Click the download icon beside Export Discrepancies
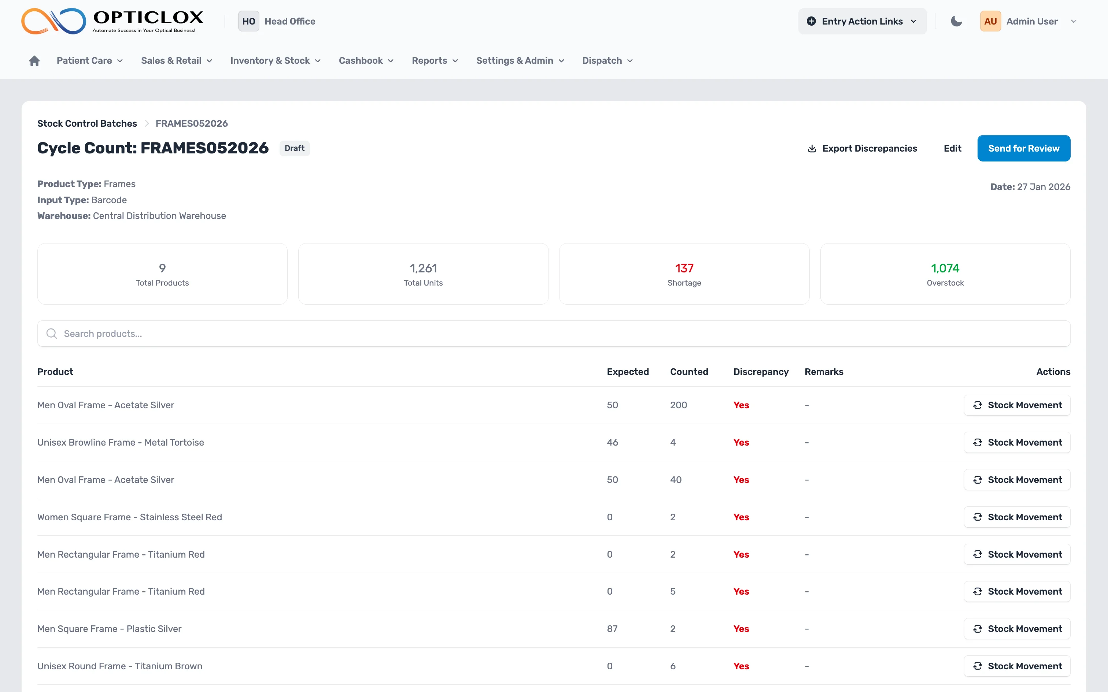 (x=812, y=149)
